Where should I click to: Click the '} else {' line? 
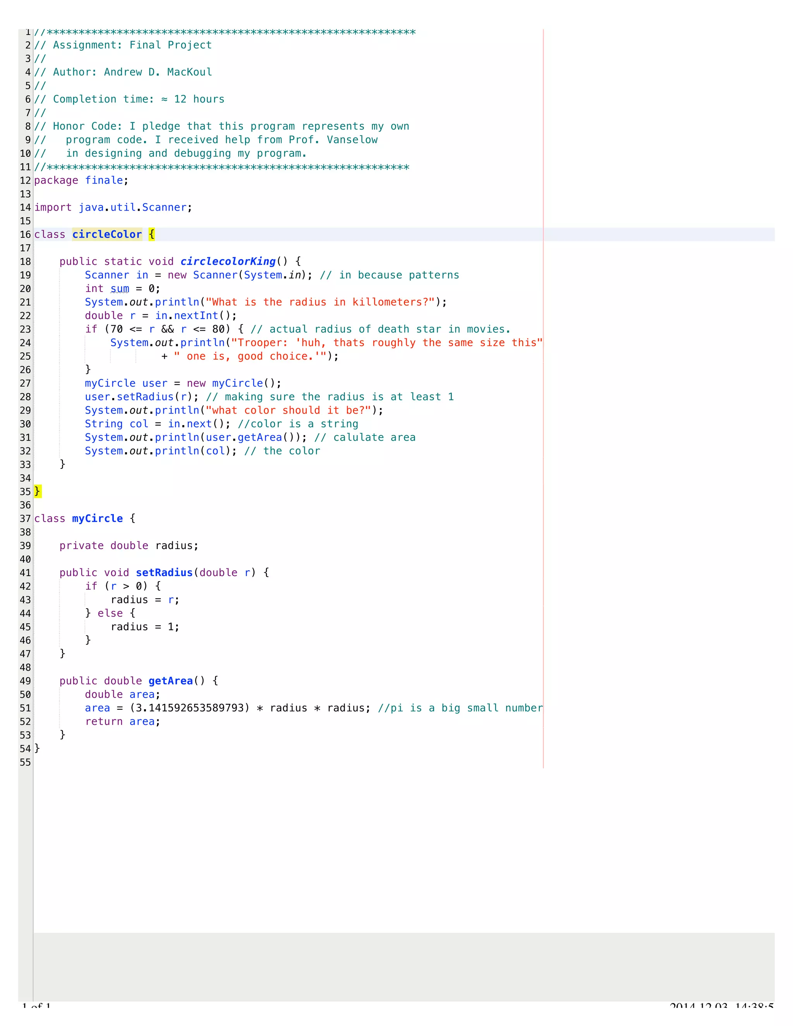[x=110, y=613]
